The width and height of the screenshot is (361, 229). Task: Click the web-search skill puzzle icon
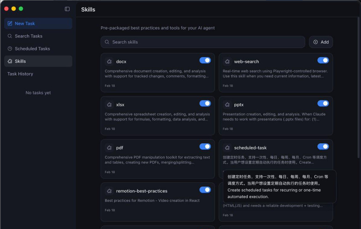(227, 62)
